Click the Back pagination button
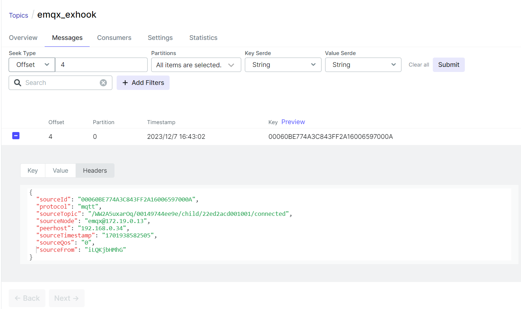 [27, 298]
